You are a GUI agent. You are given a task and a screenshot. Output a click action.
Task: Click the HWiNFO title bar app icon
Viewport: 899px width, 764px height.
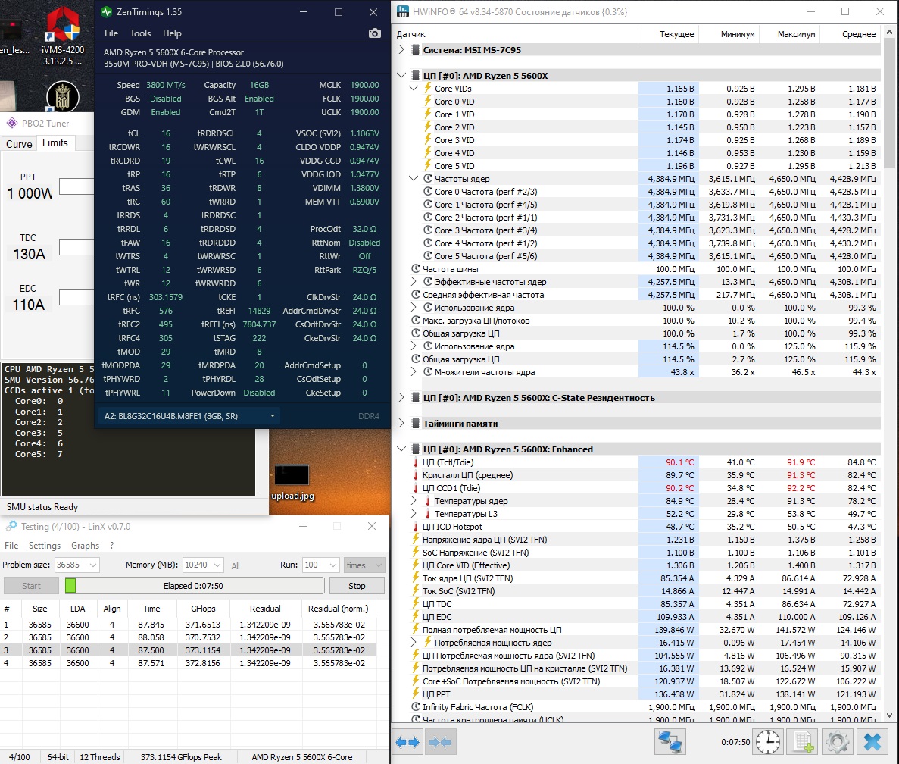pyautogui.click(x=403, y=11)
